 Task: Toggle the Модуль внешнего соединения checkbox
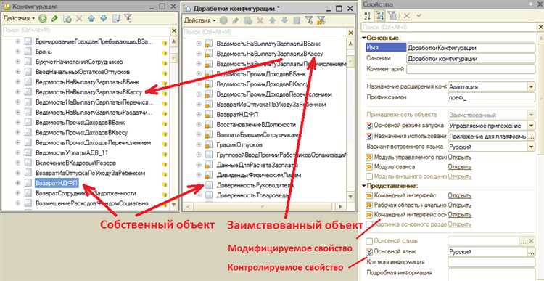click(x=369, y=176)
